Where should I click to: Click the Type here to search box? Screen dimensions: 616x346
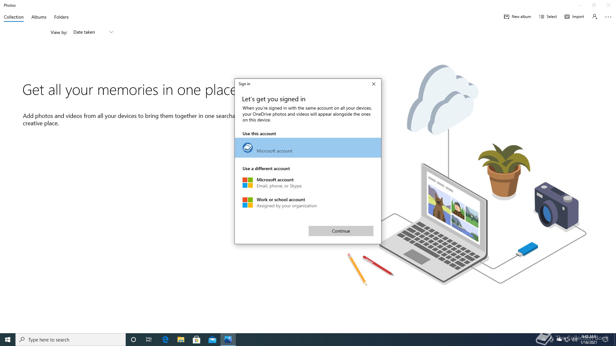(x=71, y=340)
